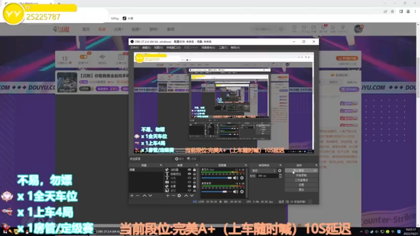Open the OBS 视图(V) menu
This screenshot has width=420, height=236.
tap(159, 48)
